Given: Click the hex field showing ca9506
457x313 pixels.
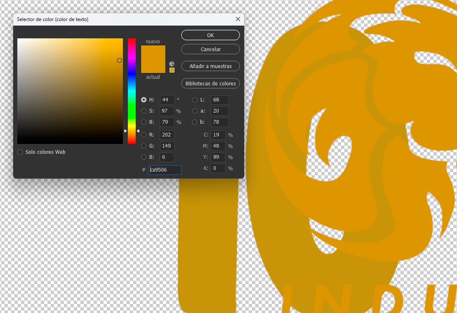Looking at the screenshot, I should (x=165, y=169).
